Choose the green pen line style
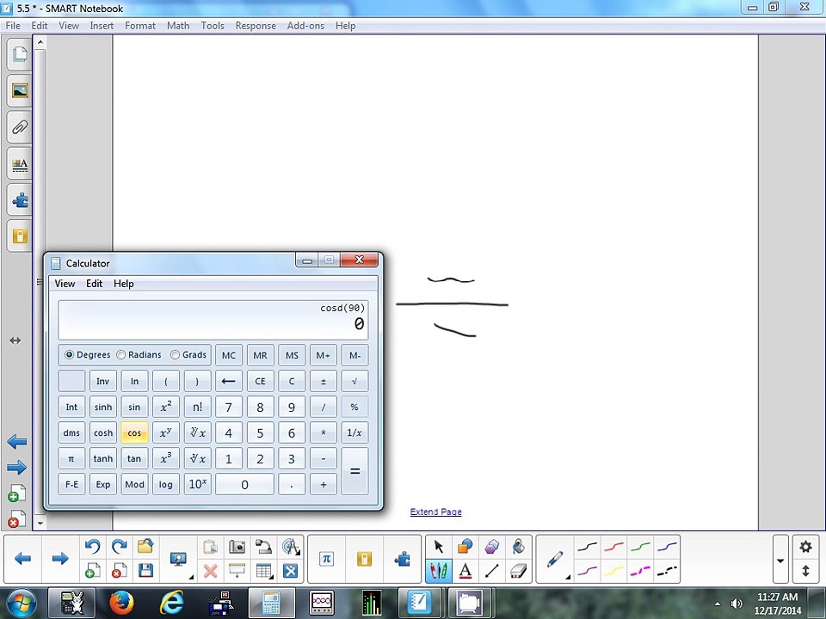This screenshot has width=826, height=619. pyautogui.click(x=640, y=547)
